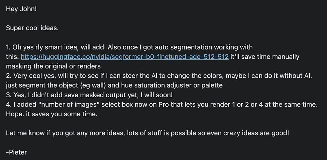This screenshot has height=160, width=327.
Task: Click "Hope. it saves you some time." line
Action: point(52,114)
